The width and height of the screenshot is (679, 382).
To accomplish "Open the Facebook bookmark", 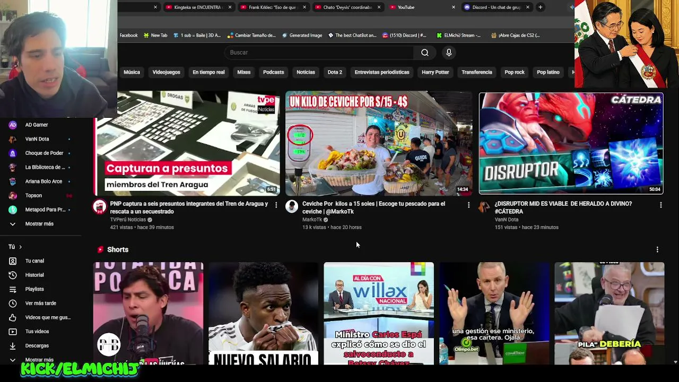I will (x=128, y=36).
